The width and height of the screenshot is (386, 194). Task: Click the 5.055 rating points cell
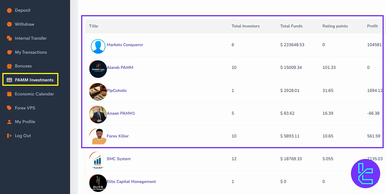click(328, 159)
